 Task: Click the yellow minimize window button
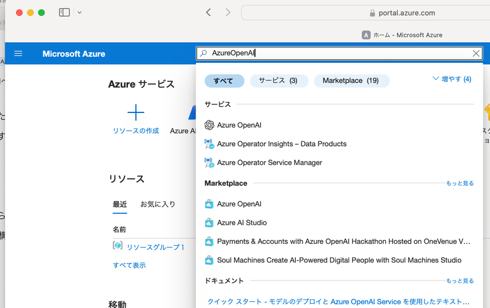(30, 12)
